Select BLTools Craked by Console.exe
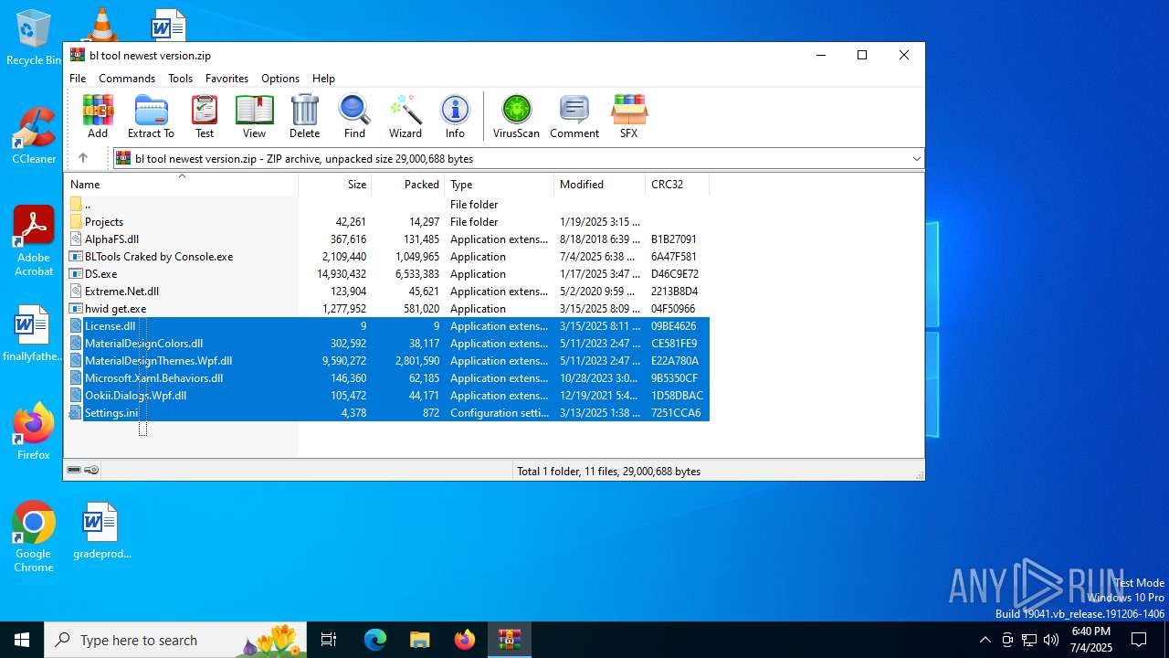Screen dimensions: 1169x658 tap(388, 257)
